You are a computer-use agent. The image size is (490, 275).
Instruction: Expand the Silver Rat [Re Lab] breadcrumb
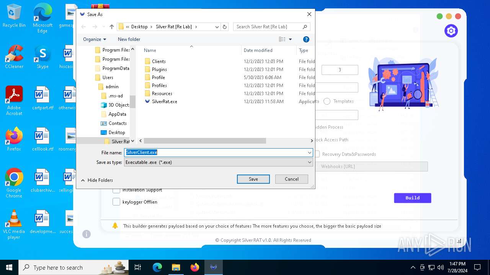(x=196, y=27)
